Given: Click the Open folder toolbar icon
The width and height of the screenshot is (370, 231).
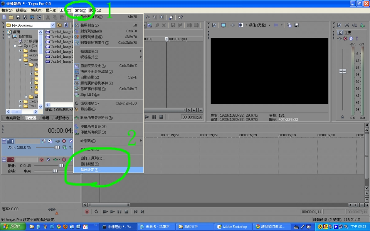Looking at the screenshot, I should [x=11, y=17].
